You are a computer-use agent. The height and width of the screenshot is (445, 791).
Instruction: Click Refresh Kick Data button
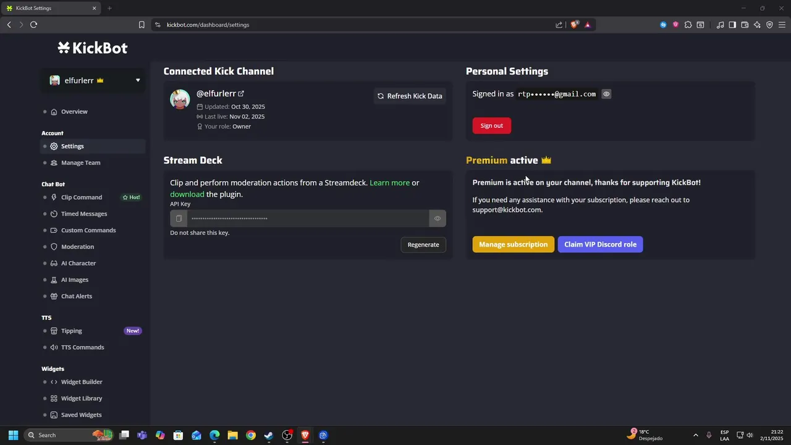tap(410, 96)
